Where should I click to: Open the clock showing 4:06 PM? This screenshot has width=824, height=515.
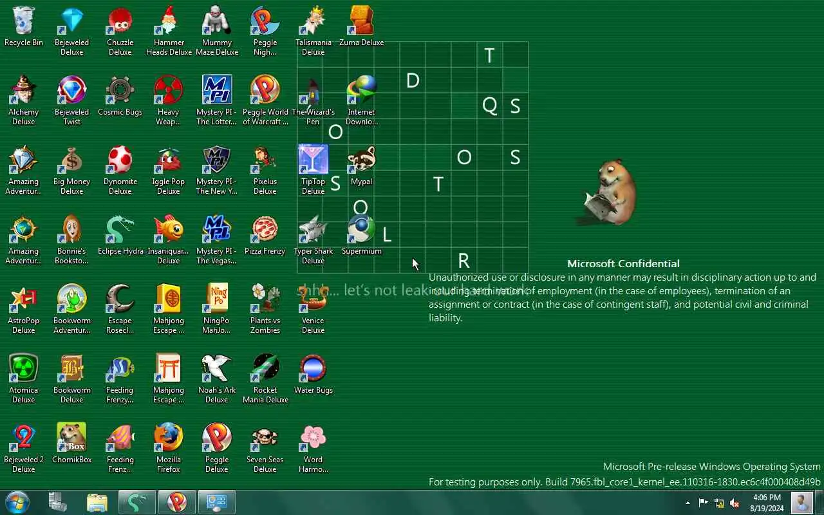coord(767,503)
